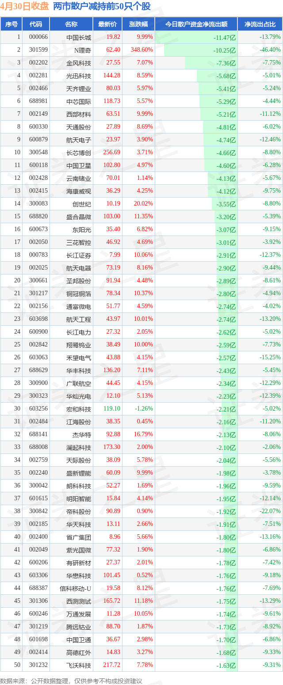The image size is (283, 685).
Task: Click the 最新价 column header
Action: [107, 24]
